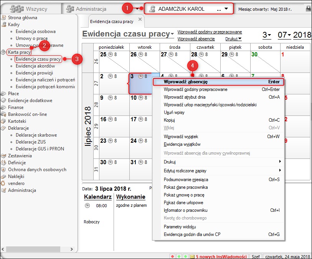This screenshot has height=259, width=312.
Task: Open the Drukuj dropdown near heading
Action: point(233,39)
